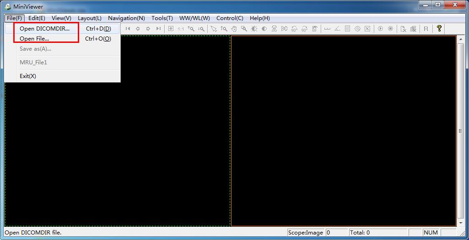The width and height of the screenshot is (469, 240).
Task: Click the play cine button
Action: tap(380, 29)
